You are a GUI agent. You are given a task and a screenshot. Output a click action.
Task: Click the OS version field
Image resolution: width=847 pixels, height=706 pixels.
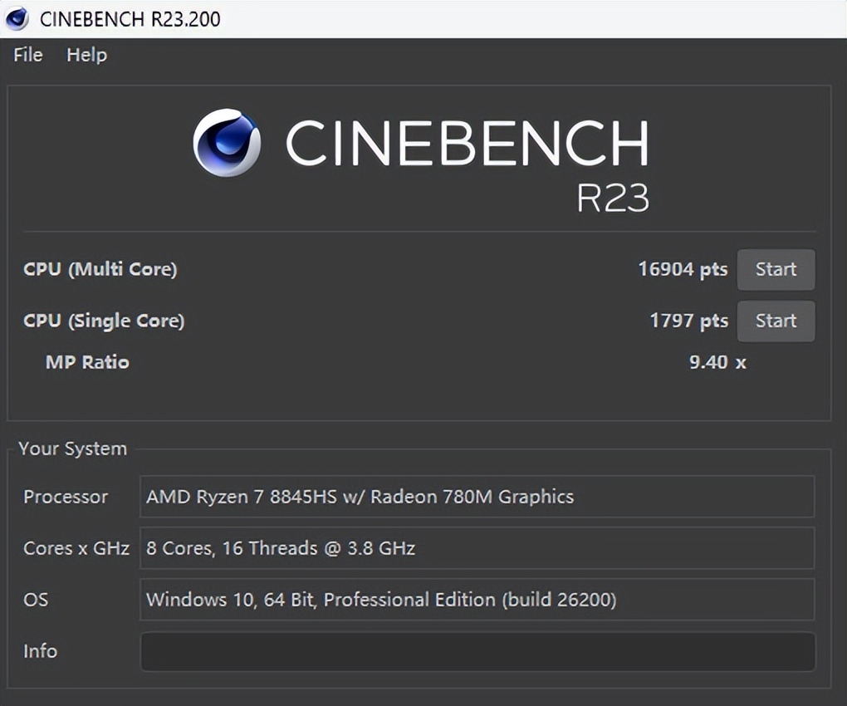tap(477, 600)
